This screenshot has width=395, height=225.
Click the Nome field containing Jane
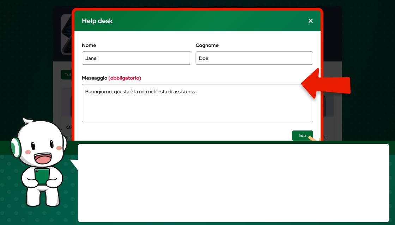click(x=136, y=58)
